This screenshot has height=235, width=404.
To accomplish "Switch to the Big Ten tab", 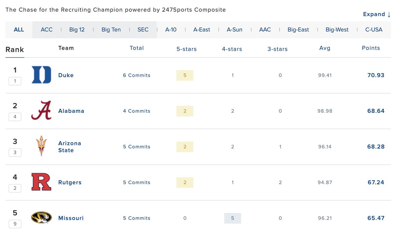I will click(x=111, y=30).
